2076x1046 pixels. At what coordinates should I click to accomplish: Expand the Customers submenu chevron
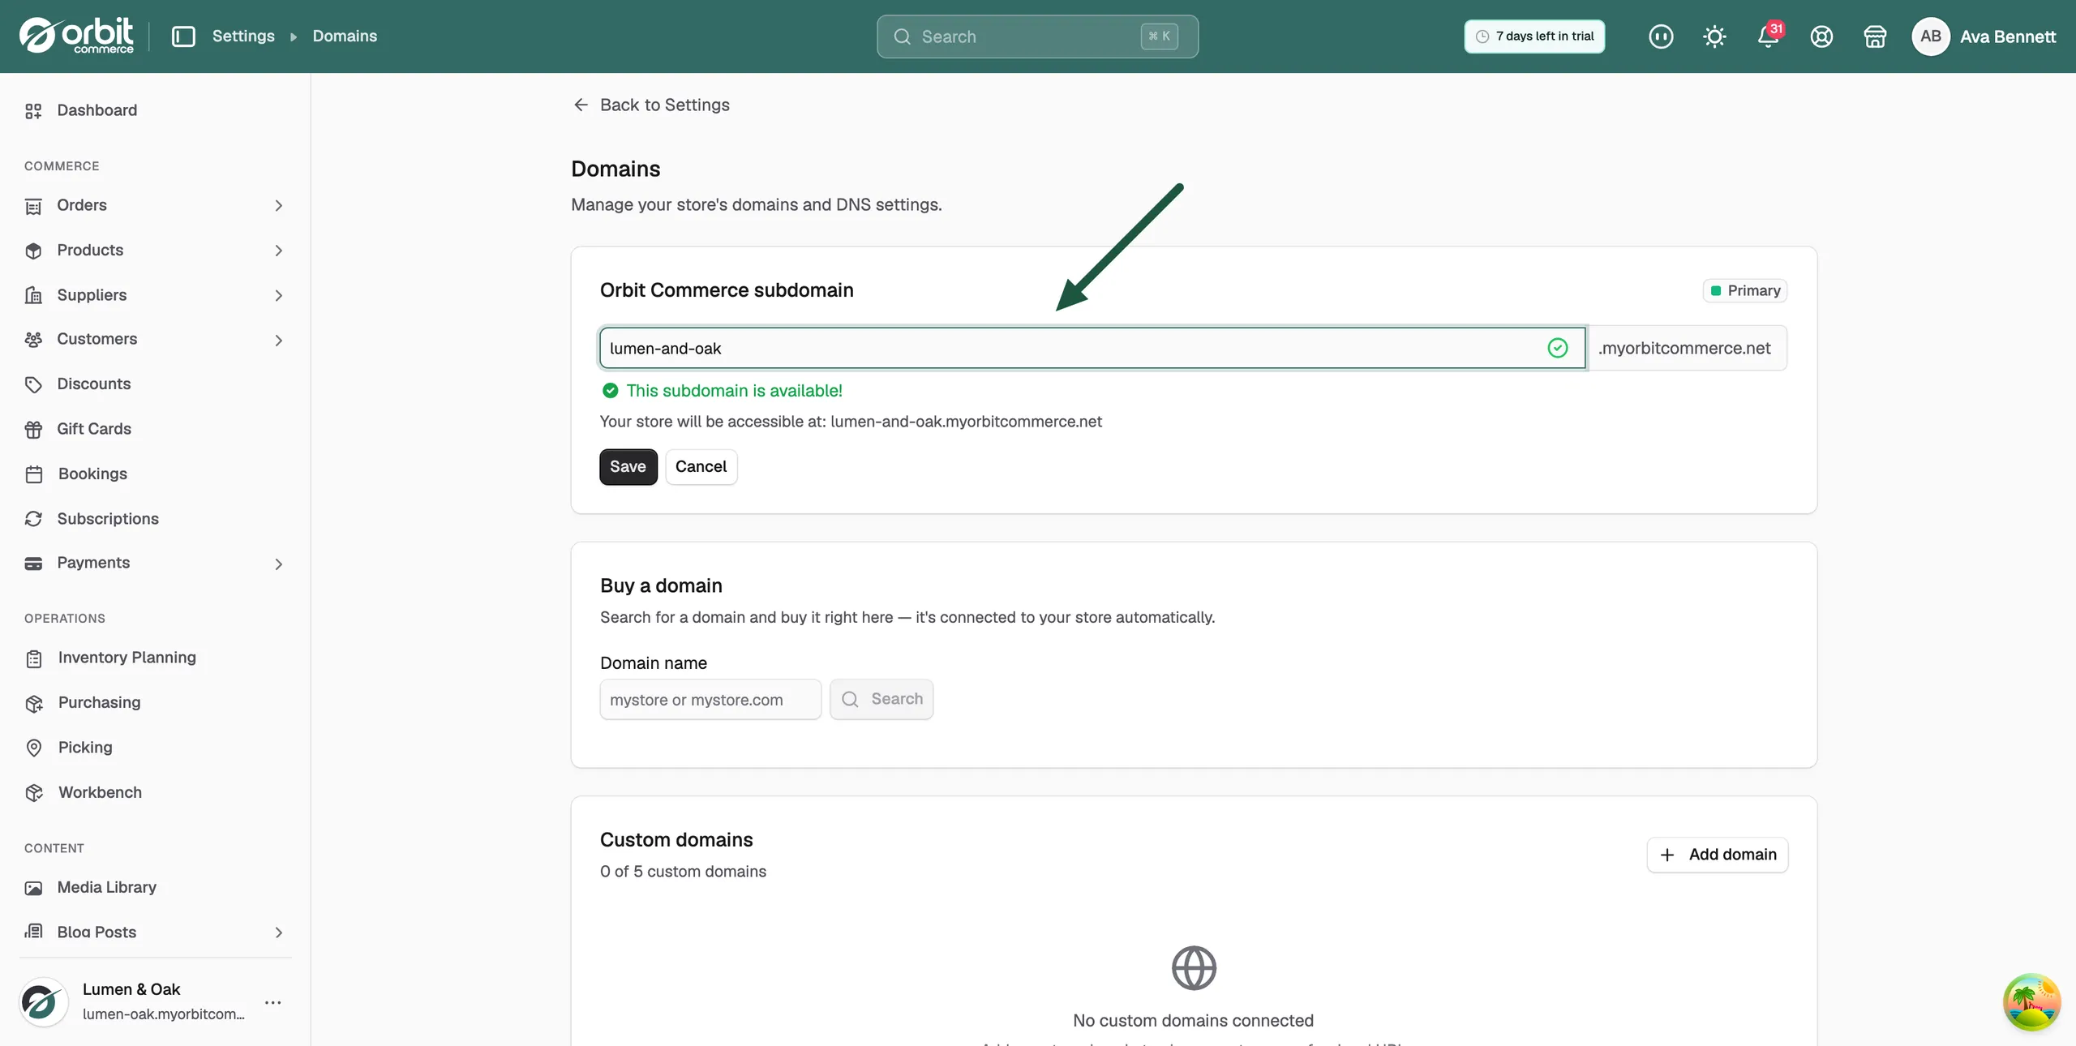[x=278, y=340]
